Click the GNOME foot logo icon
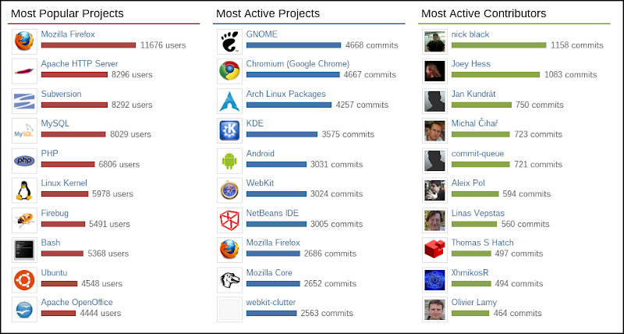624x334 pixels. [x=230, y=41]
